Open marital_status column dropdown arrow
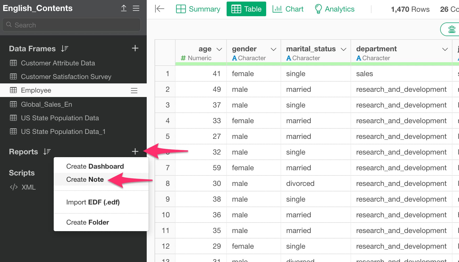This screenshot has width=459, height=262. point(343,49)
